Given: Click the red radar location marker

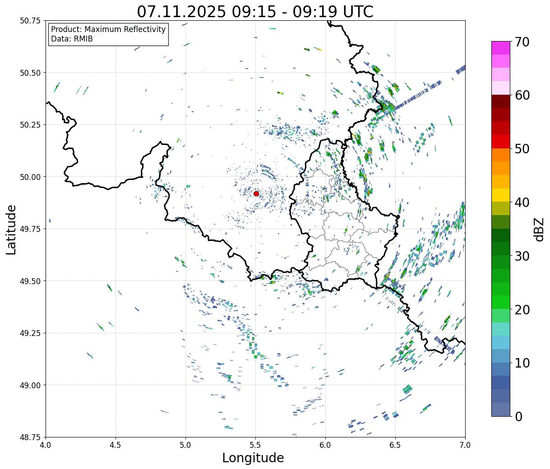Looking at the screenshot, I should point(256,193).
